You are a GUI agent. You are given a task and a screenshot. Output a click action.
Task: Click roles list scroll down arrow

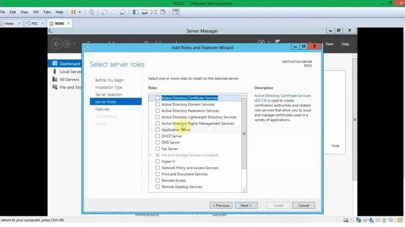(244, 190)
